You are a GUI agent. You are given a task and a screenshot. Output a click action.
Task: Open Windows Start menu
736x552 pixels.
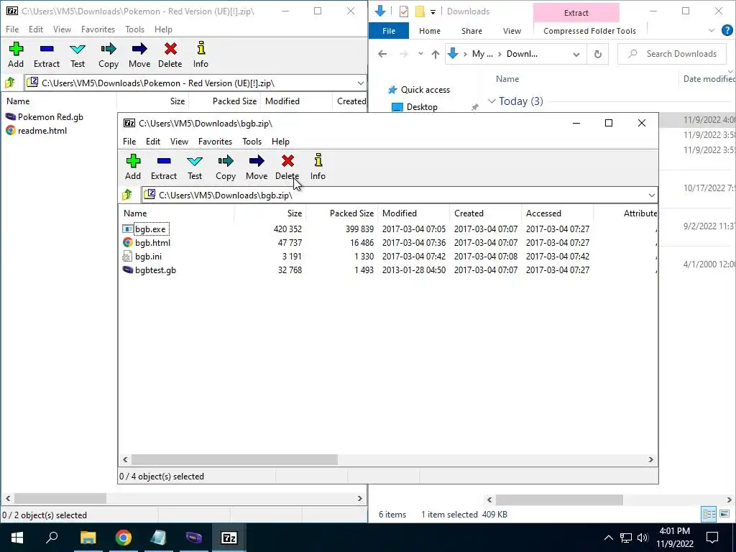pos(17,538)
